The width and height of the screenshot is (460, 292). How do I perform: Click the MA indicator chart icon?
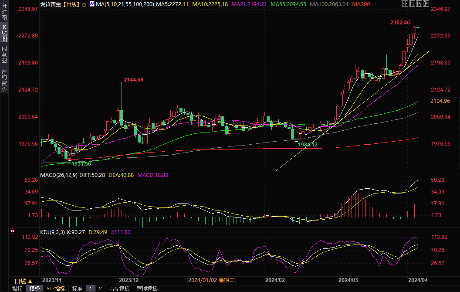92,4
